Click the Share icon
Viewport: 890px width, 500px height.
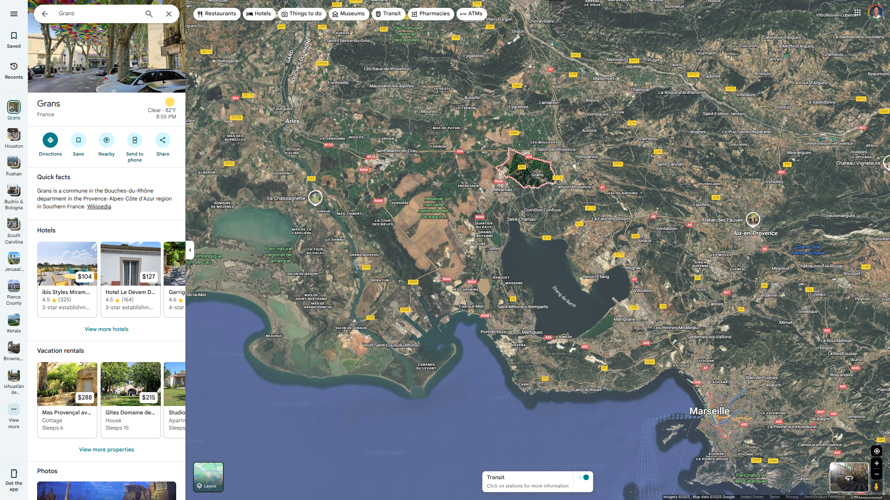tap(163, 140)
